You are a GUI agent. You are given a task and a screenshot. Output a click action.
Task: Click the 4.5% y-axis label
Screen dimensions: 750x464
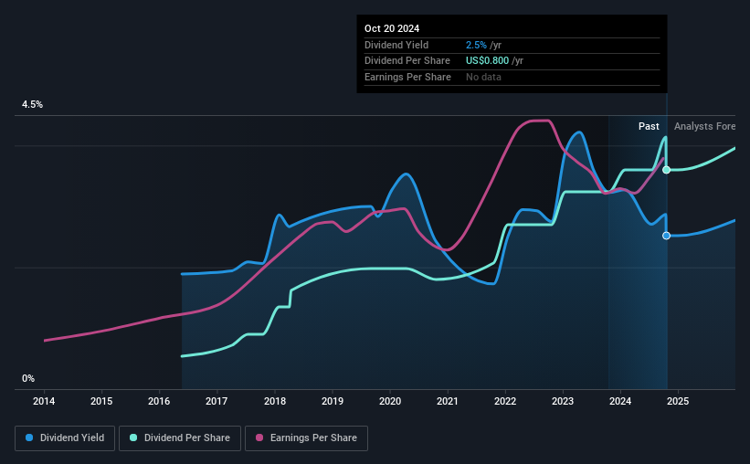(32, 105)
